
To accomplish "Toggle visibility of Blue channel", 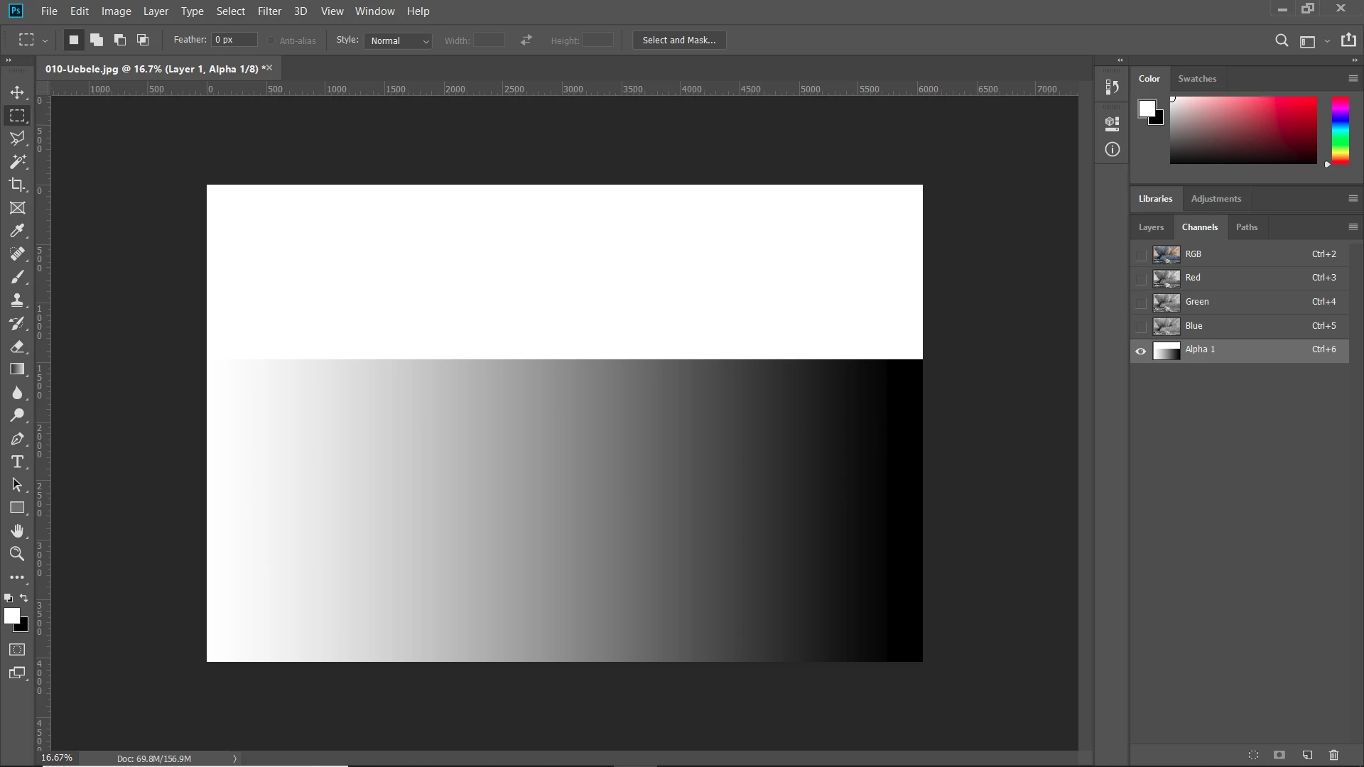I will tap(1141, 327).
